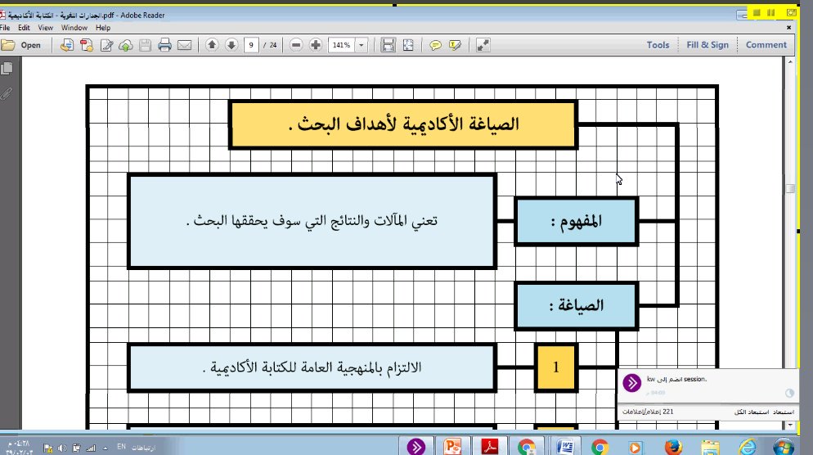
Task: Click the fit one full page icon
Action: click(x=409, y=45)
